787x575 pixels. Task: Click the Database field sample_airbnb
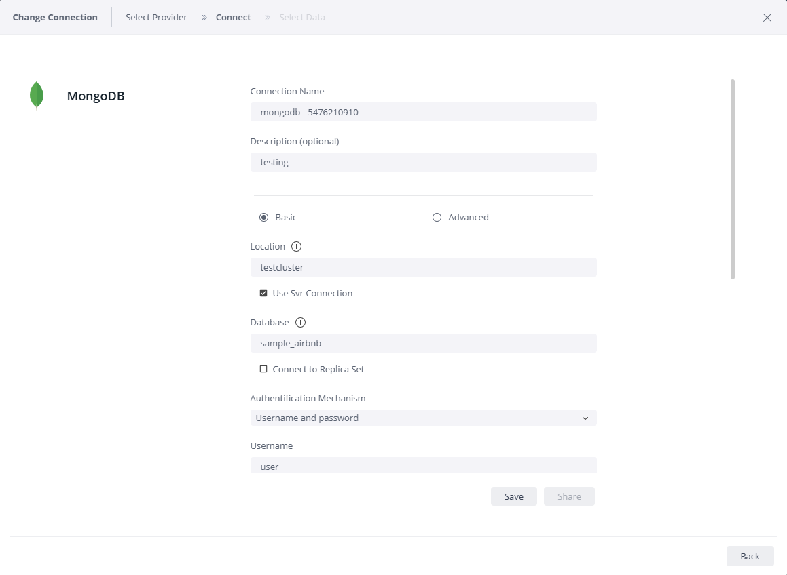[x=423, y=343]
